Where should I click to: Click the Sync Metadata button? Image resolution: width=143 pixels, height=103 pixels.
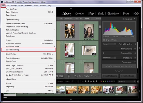pyautogui.click(x=110, y=76)
